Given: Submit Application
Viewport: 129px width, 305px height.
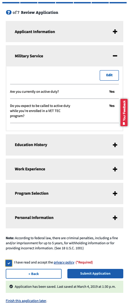Looking at the screenshot, I should (x=95, y=274).
